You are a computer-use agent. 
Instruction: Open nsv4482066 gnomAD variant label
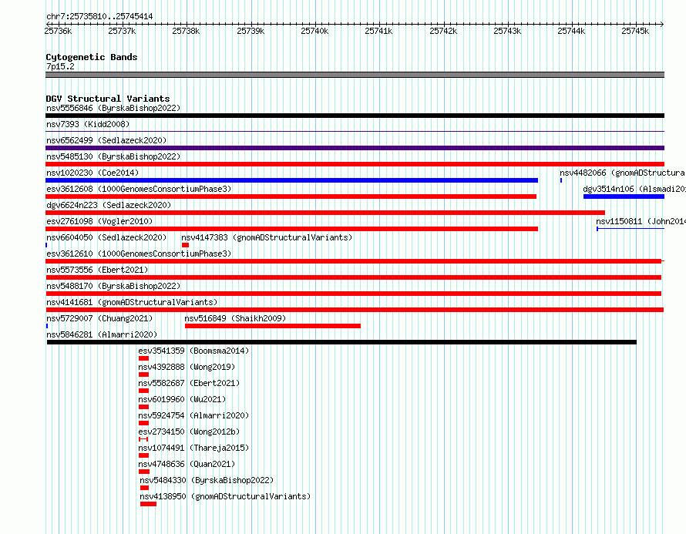pyautogui.click(x=623, y=173)
